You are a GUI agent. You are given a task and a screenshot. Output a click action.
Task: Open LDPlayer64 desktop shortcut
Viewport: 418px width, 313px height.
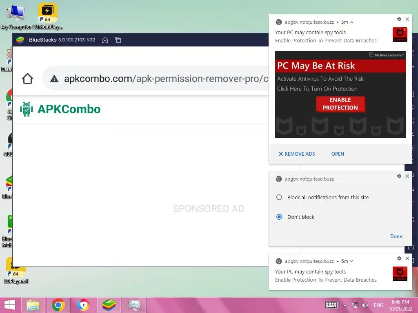coord(16,270)
